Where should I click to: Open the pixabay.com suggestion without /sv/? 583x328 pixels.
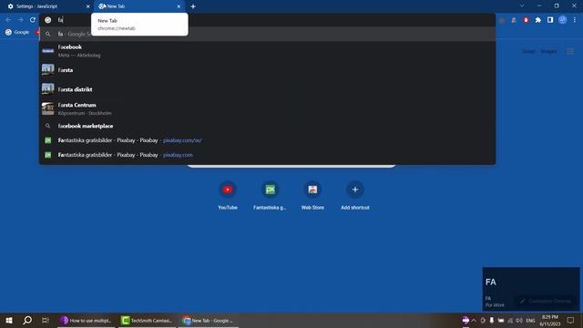pos(267,155)
